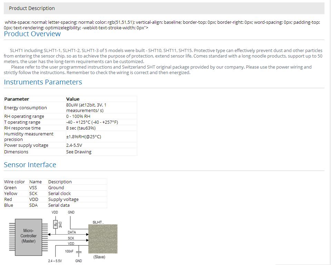Select the Dimensions parameter cell
This screenshot has height=265, width=331.
35,152
